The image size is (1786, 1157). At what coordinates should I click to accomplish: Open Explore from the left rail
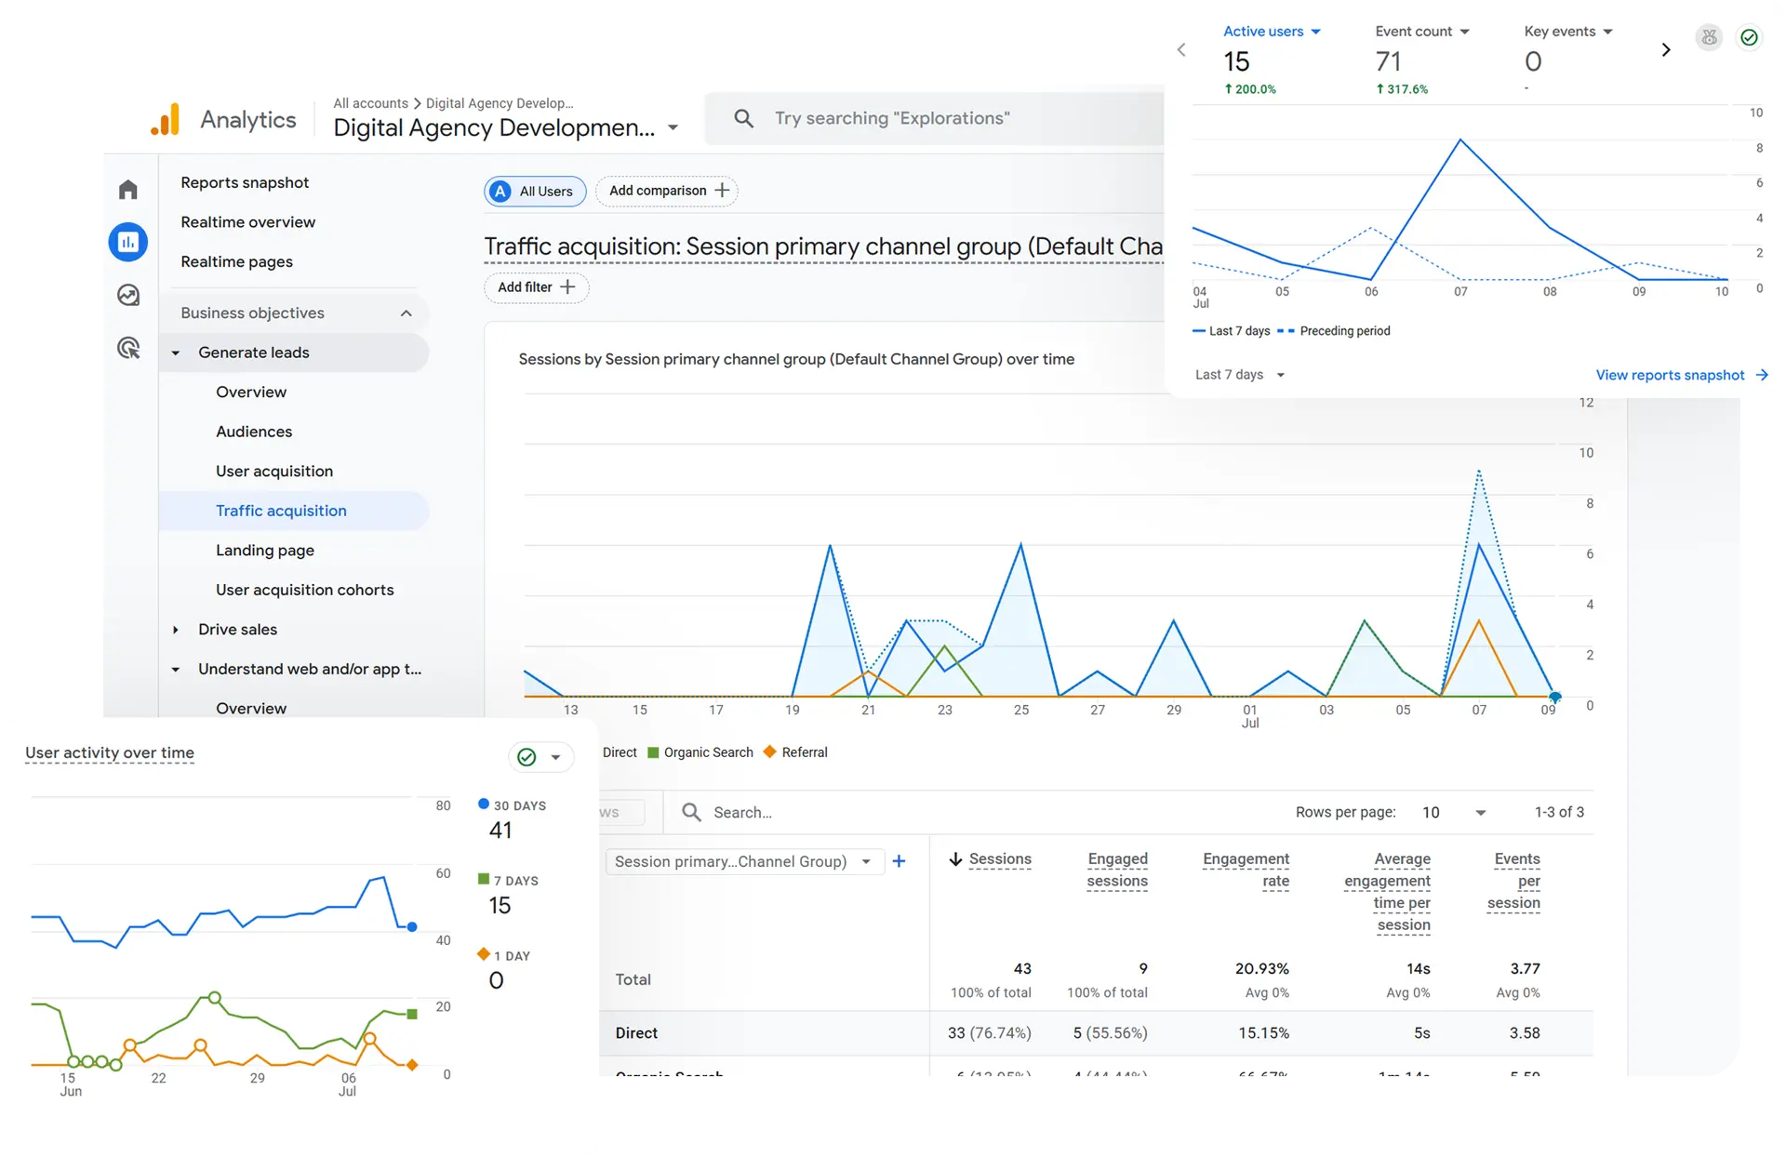point(128,295)
